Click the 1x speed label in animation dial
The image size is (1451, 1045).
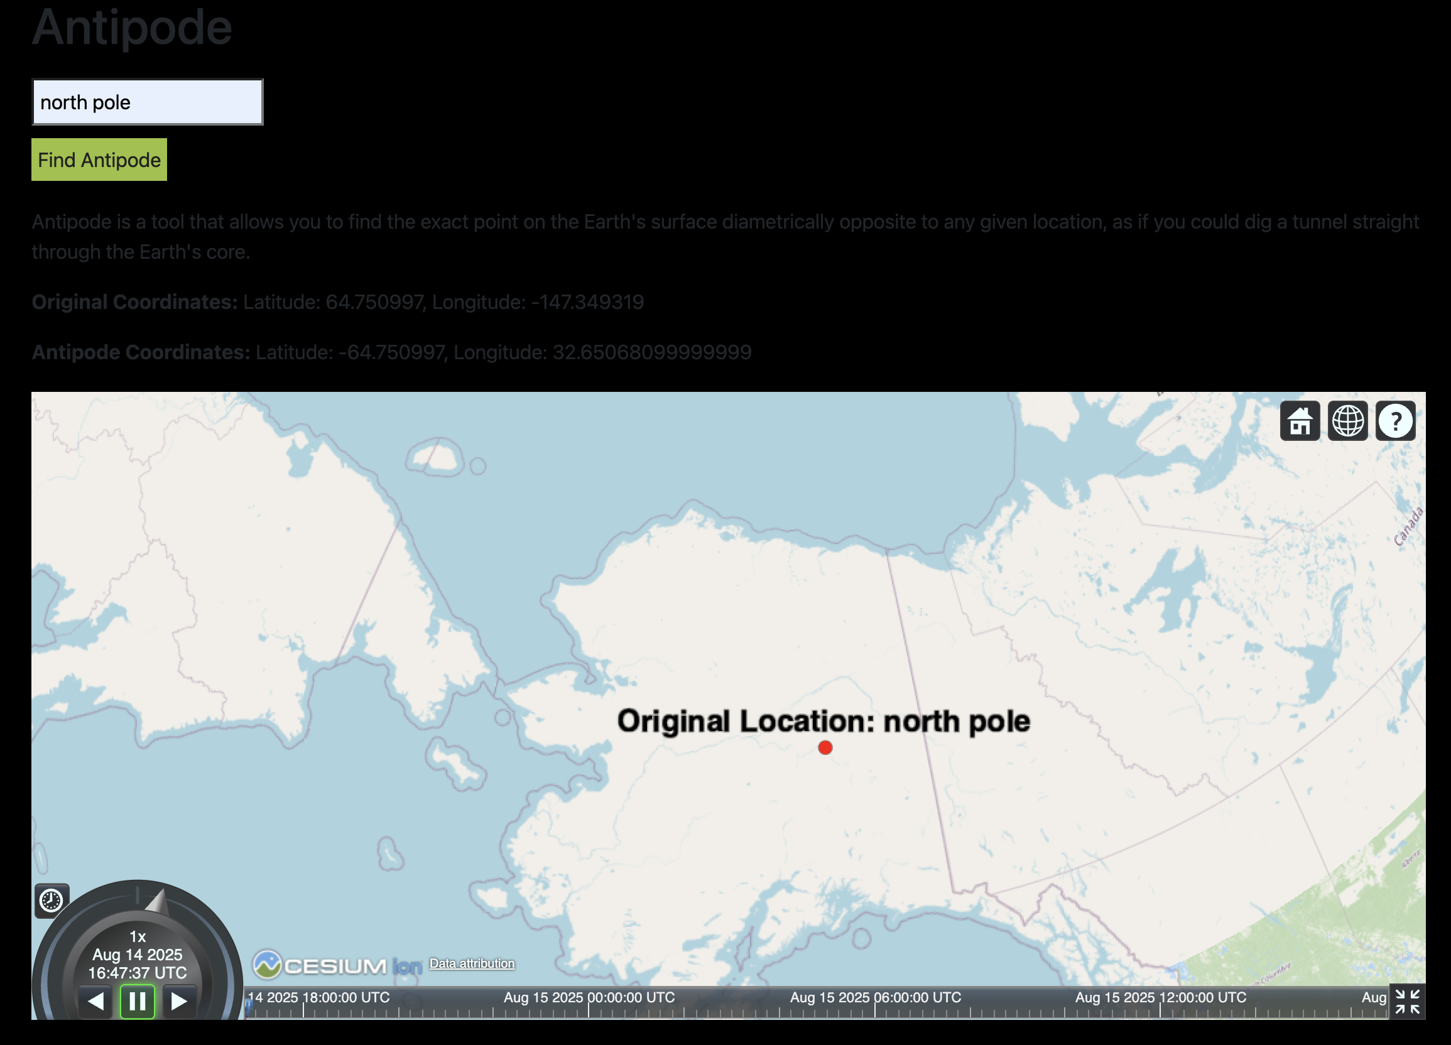pyautogui.click(x=138, y=936)
